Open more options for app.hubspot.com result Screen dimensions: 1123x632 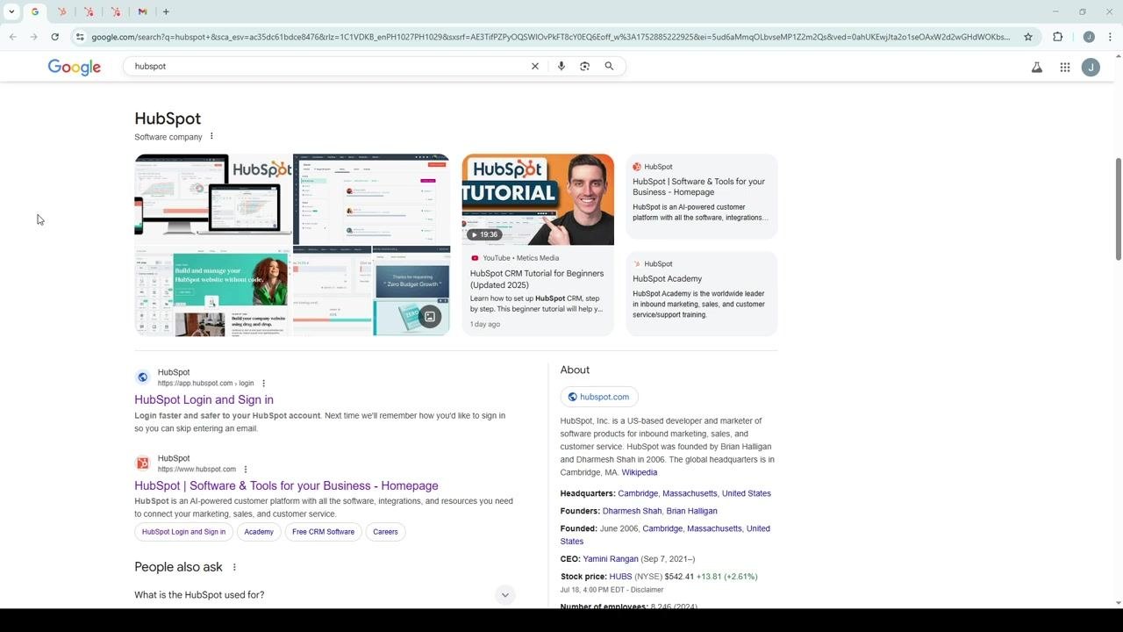click(263, 384)
